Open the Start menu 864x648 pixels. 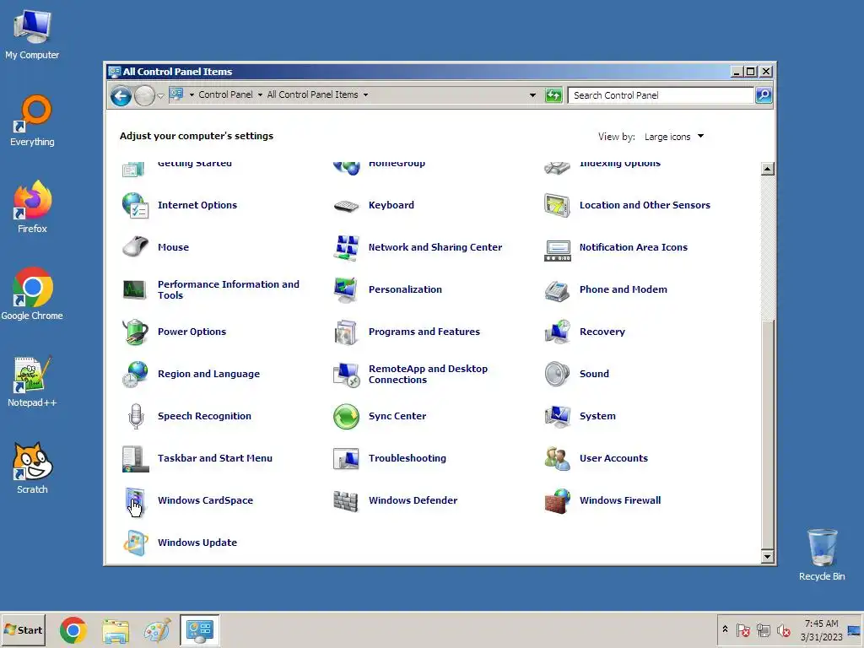(x=23, y=629)
